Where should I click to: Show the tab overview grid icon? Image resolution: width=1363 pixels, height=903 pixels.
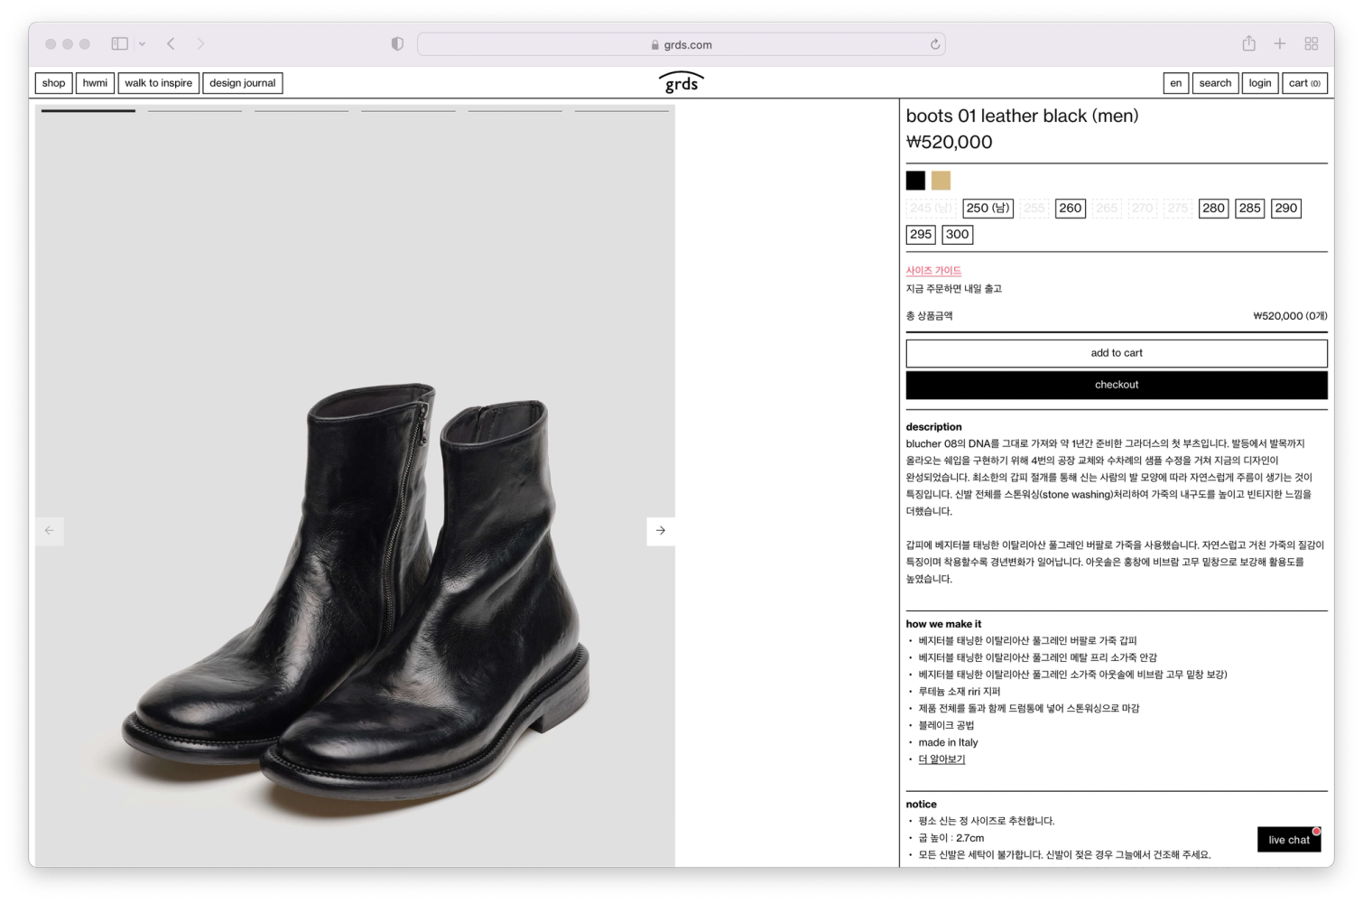(x=1312, y=43)
